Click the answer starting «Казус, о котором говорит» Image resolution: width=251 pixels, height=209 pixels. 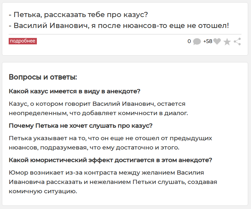tap(98, 104)
